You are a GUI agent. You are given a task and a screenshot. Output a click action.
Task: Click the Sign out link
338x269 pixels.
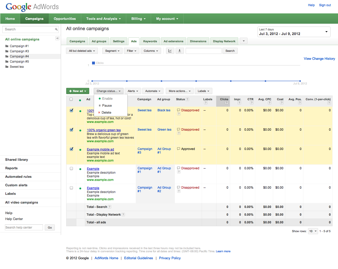[x=325, y=5]
